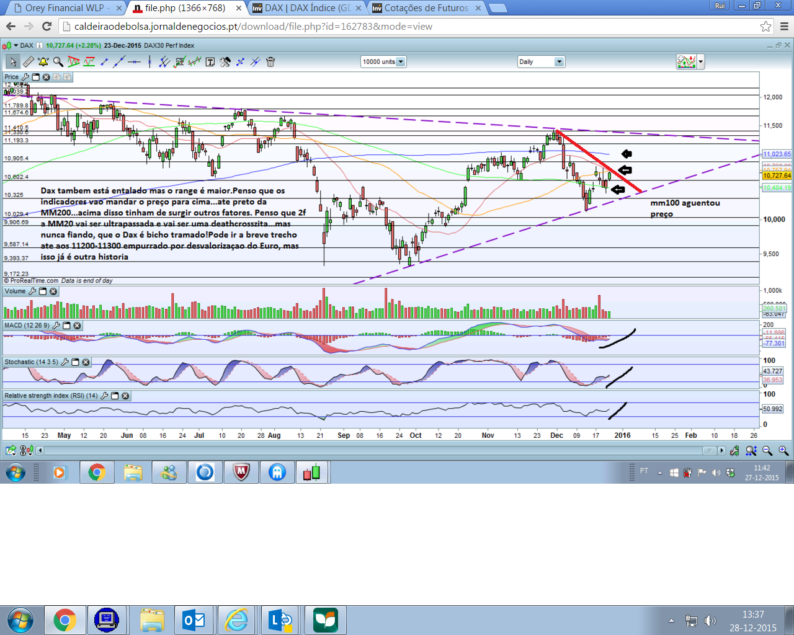Maximize the MACD panel
Image resolution: width=794 pixels, height=635 pixels.
pyautogui.click(x=66, y=326)
